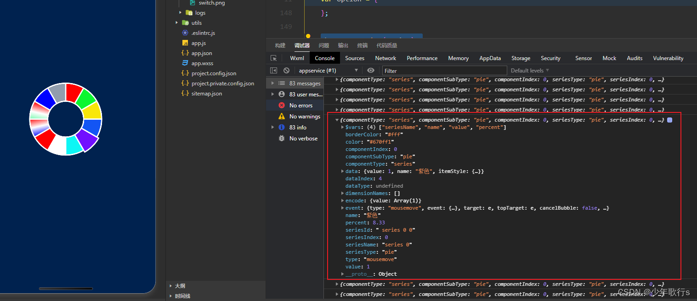Click the yellow slice of the donut chart
Image resolution: width=697 pixels, height=301 pixels.
(92, 111)
